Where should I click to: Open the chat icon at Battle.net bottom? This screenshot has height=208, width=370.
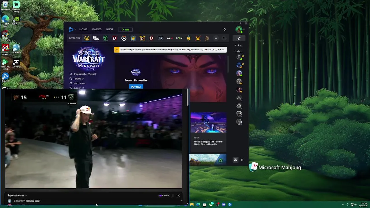click(236, 160)
